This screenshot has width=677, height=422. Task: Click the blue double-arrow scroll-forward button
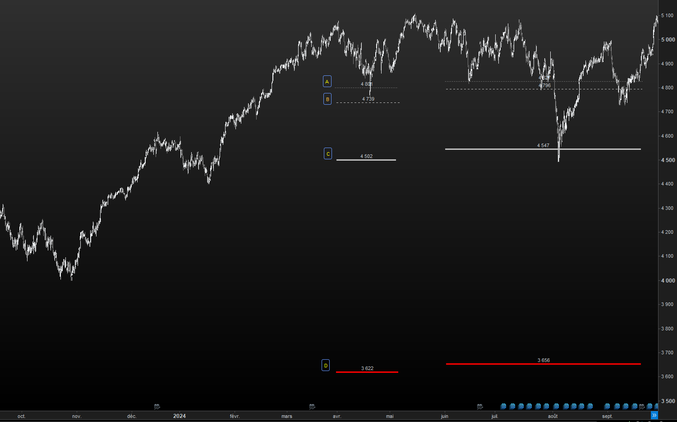click(654, 415)
